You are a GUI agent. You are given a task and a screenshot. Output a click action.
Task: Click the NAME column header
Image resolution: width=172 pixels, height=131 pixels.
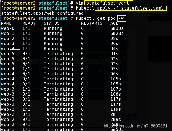(x=6, y=23)
